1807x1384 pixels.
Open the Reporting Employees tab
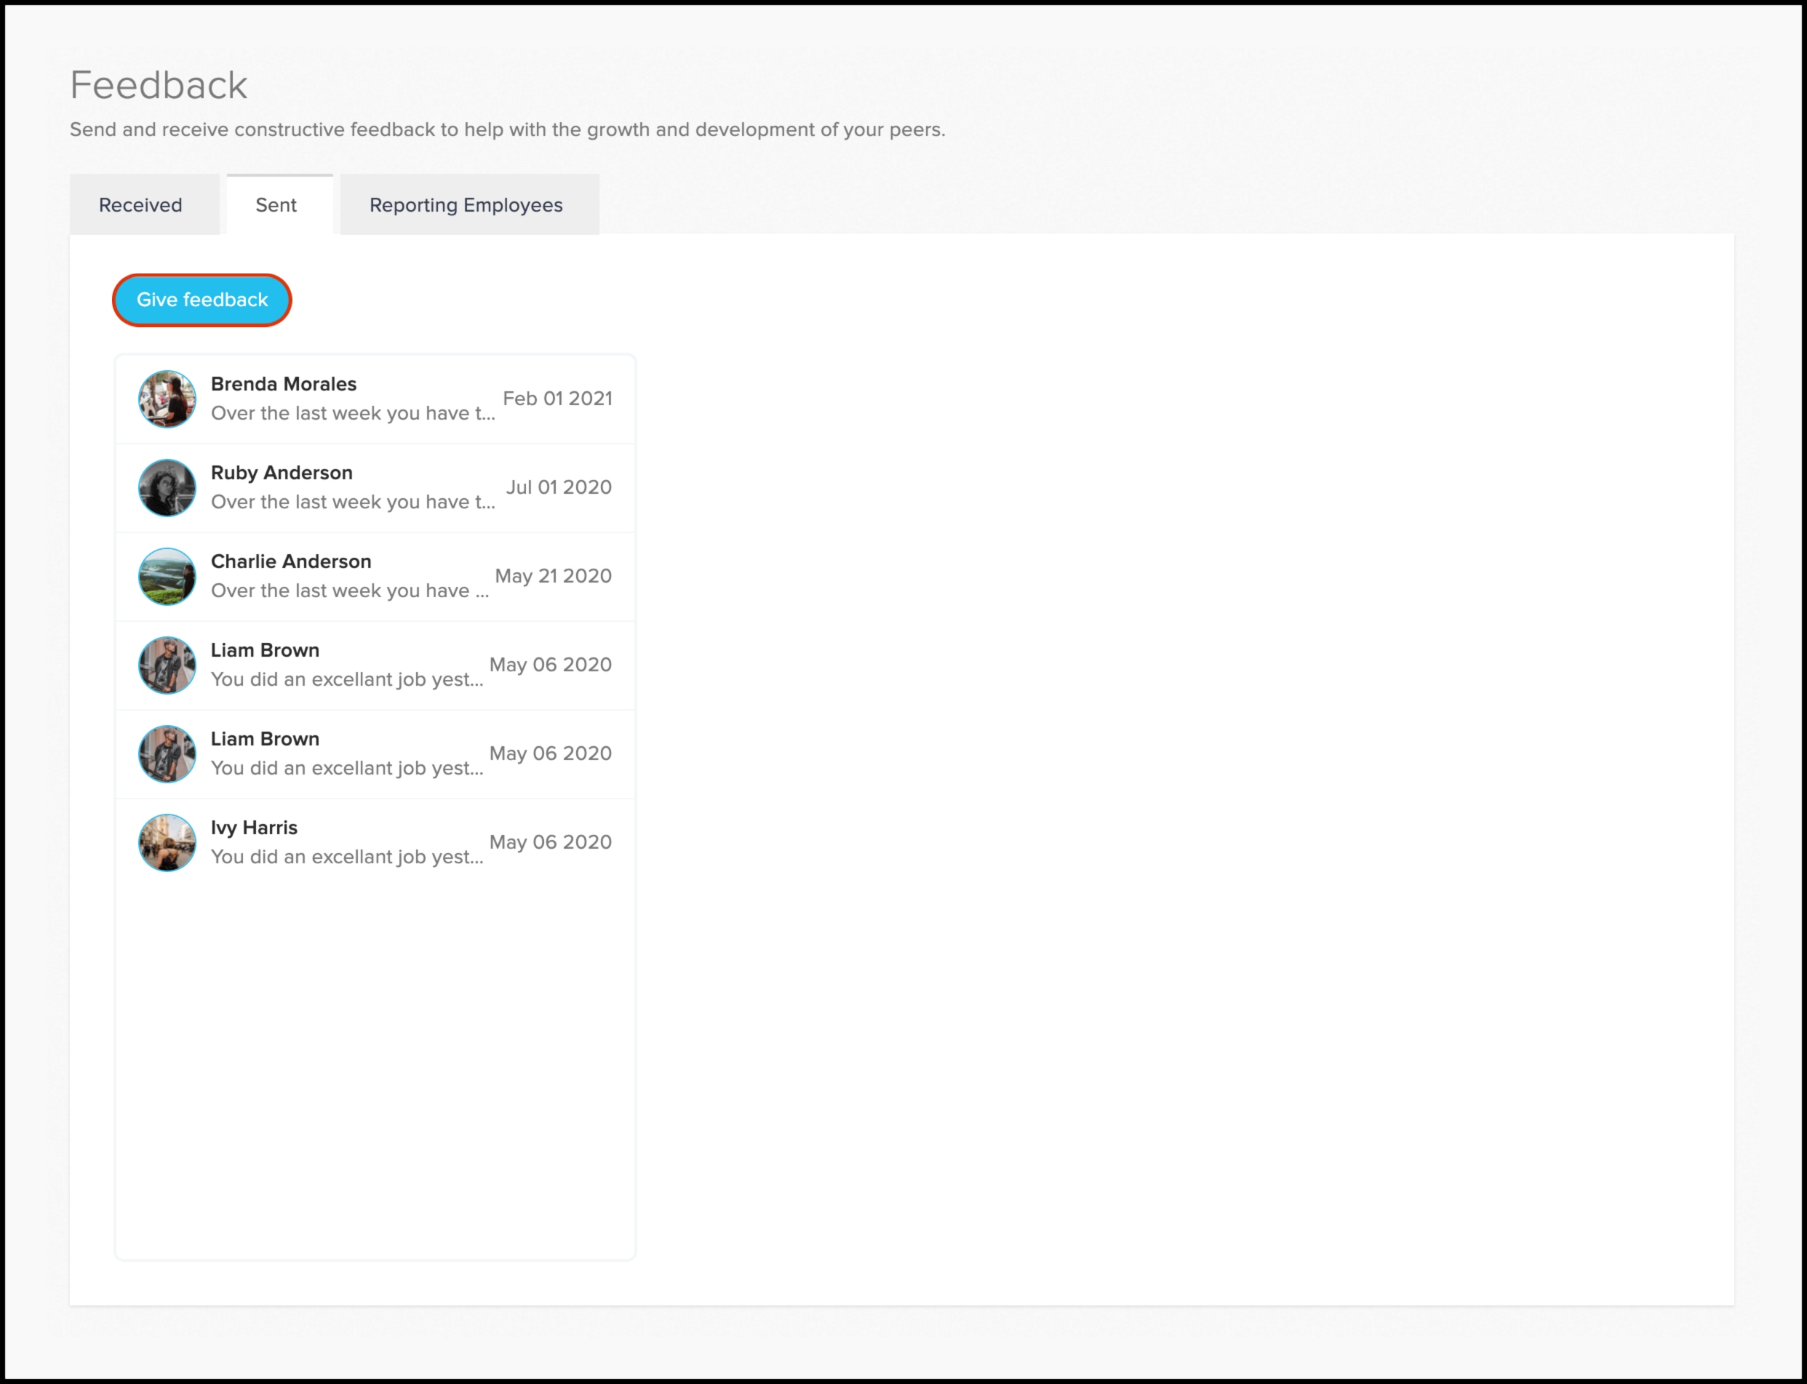(466, 205)
